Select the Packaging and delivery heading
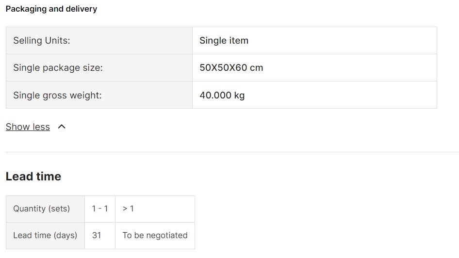Screen dimensions: 459x258 tap(51, 9)
